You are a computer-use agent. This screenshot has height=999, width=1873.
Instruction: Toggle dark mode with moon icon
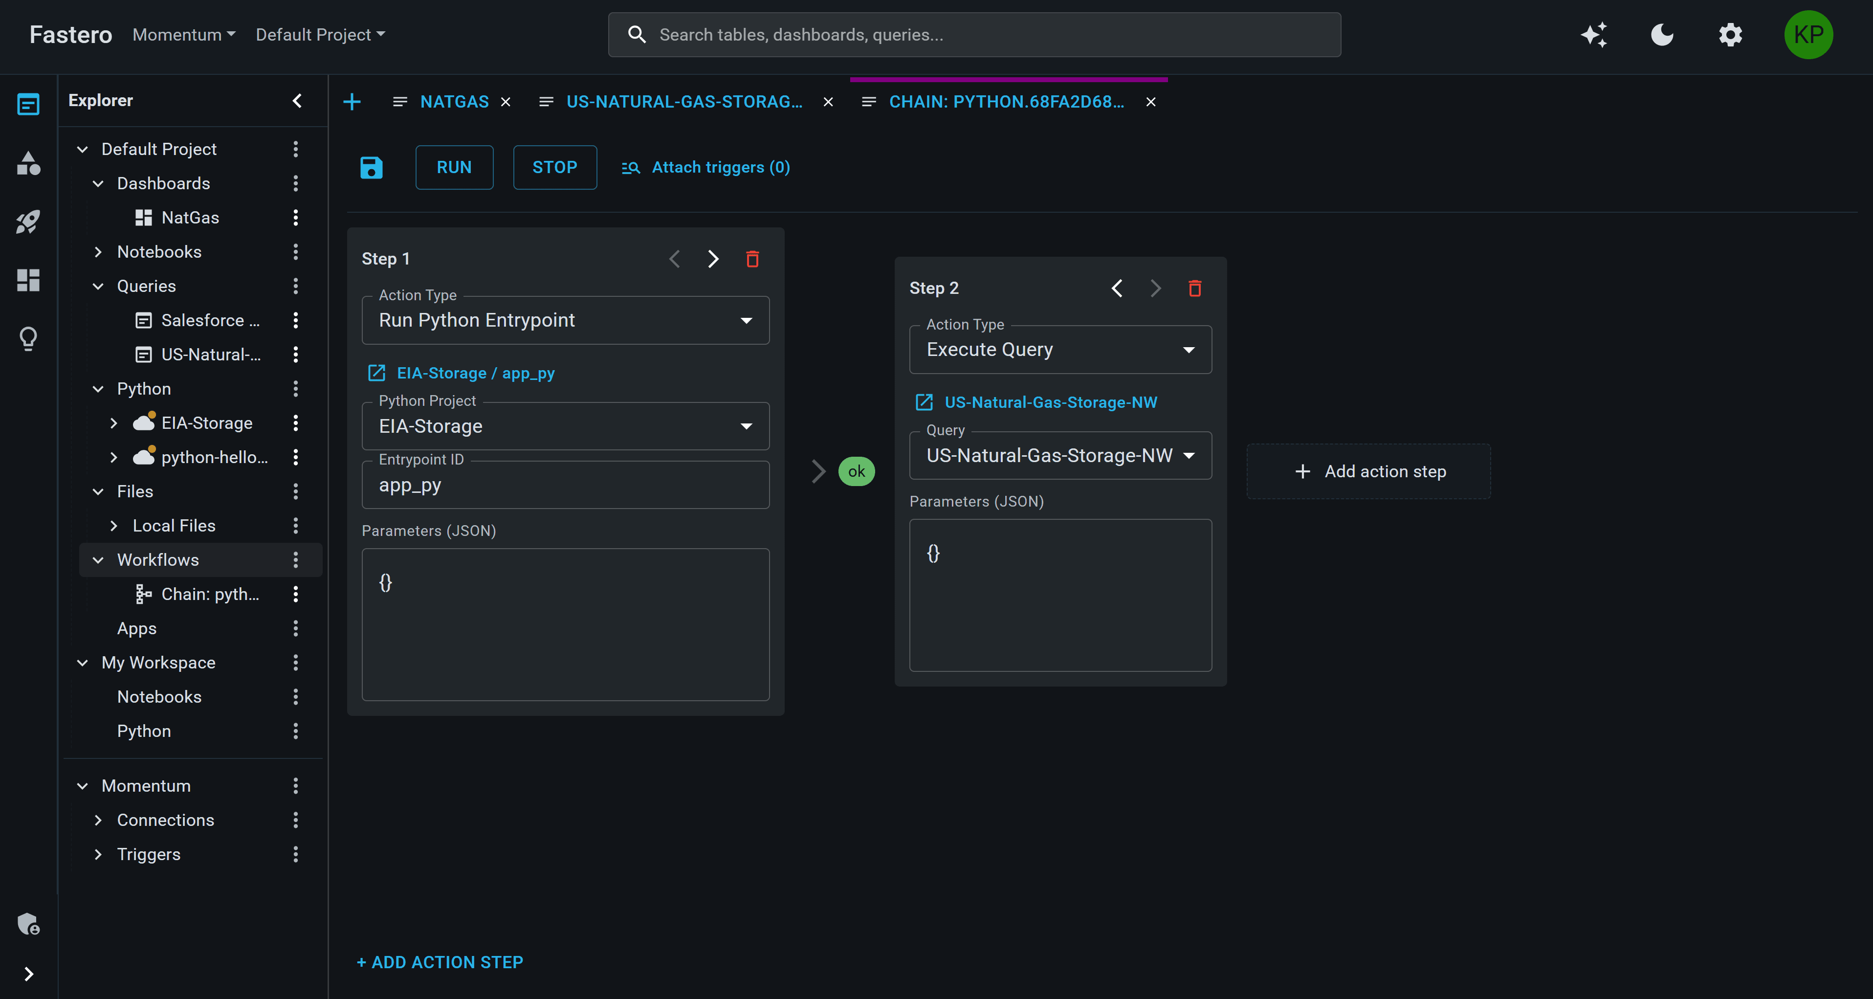[1662, 34]
